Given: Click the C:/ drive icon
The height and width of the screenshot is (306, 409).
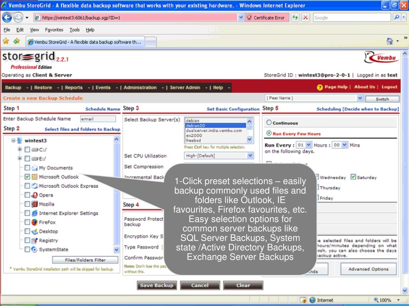Looking at the screenshot, I should 35,150.
